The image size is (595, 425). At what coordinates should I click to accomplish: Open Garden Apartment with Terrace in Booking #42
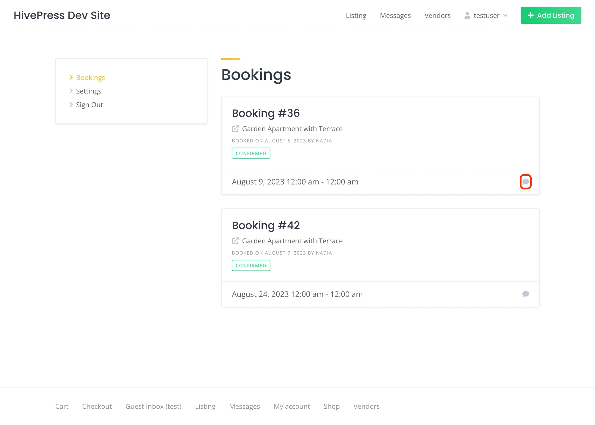click(292, 241)
